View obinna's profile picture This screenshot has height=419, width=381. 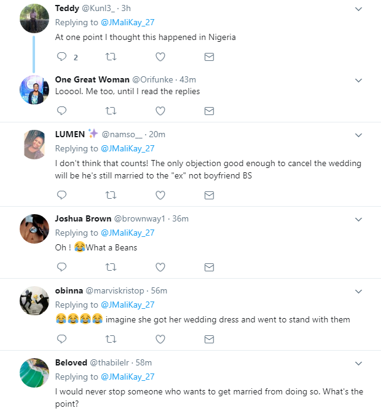34,302
